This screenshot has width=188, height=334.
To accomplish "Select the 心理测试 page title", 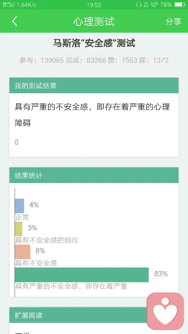I will pos(94,22).
